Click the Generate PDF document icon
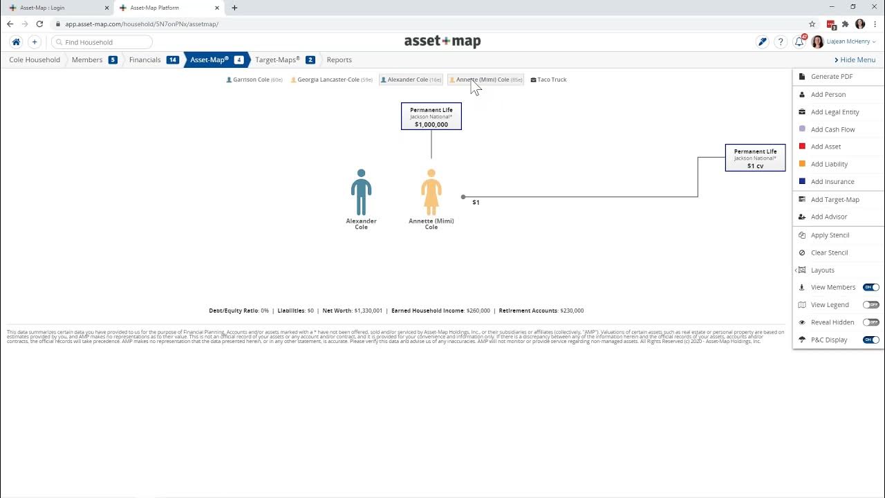 click(x=802, y=77)
